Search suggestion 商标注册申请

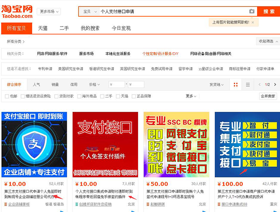240,69
